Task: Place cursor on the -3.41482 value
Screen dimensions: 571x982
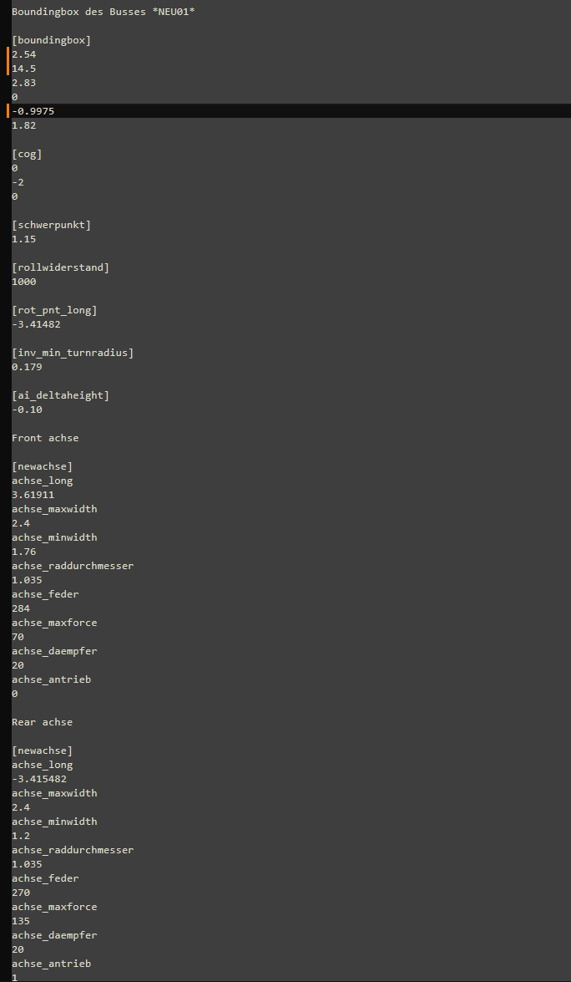Action: click(x=36, y=324)
